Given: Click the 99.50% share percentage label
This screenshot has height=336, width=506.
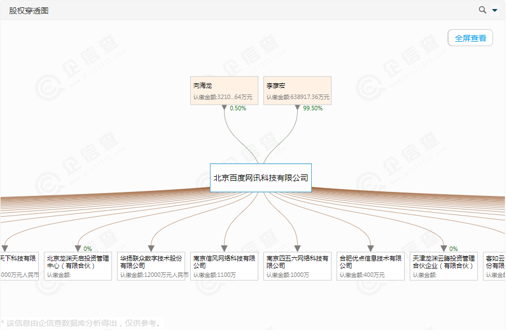Looking at the screenshot, I should click(312, 109).
